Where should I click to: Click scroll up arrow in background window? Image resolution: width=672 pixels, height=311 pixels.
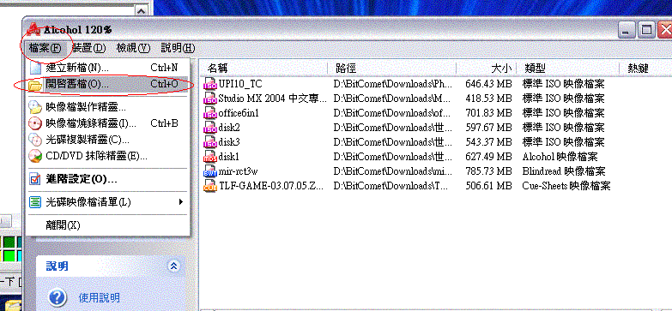tap(141, 10)
